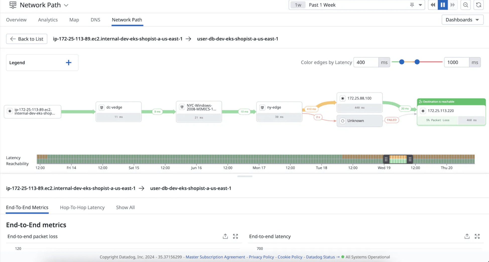Open the Privacy Policy link
This screenshot has height=262, width=489.
[261, 257]
